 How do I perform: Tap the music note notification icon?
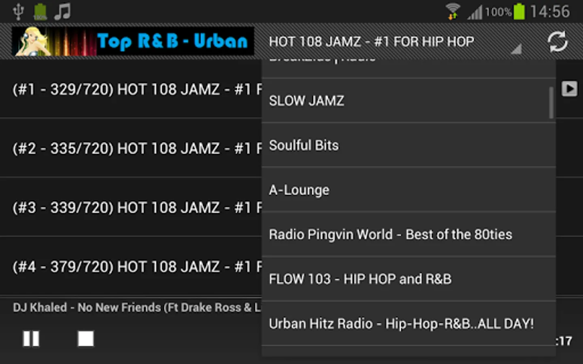[62, 11]
